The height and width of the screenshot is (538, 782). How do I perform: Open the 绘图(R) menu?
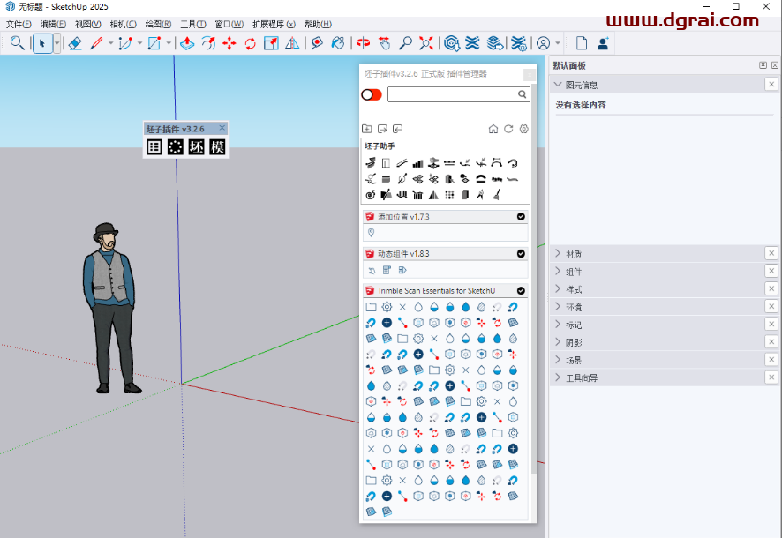coord(158,24)
